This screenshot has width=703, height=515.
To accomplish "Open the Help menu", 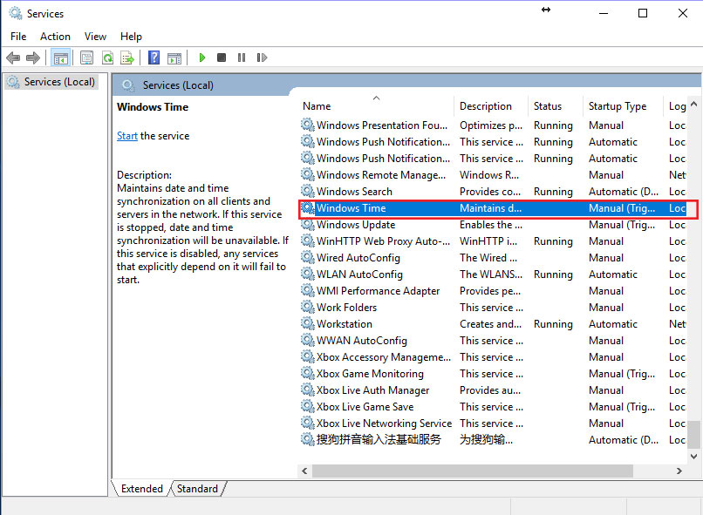I will click(131, 37).
